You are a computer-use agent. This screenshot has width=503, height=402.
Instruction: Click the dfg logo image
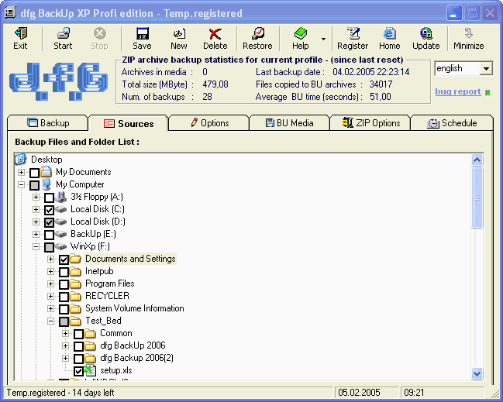click(x=59, y=81)
